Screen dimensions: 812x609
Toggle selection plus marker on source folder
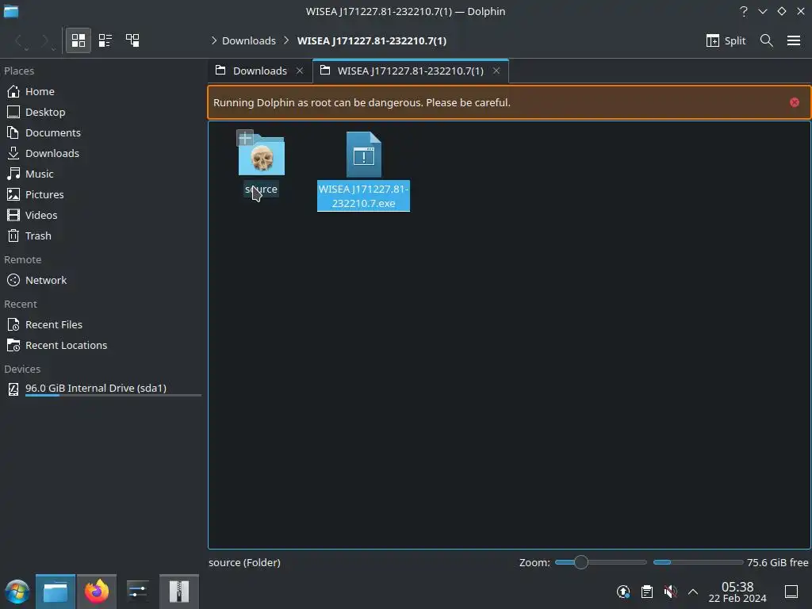[x=245, y=138]
